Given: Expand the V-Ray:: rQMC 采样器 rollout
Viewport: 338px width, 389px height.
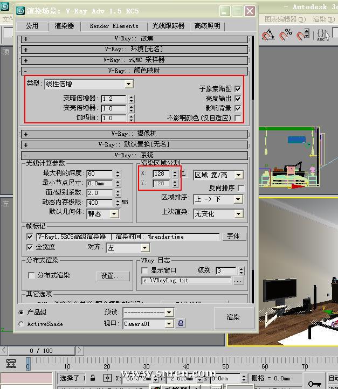Looking at the screenshot, I should point(134,60).
